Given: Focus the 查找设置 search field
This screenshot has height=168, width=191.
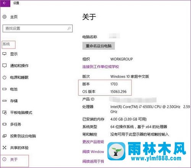Looking at the screenshot, I should (37, 28).
